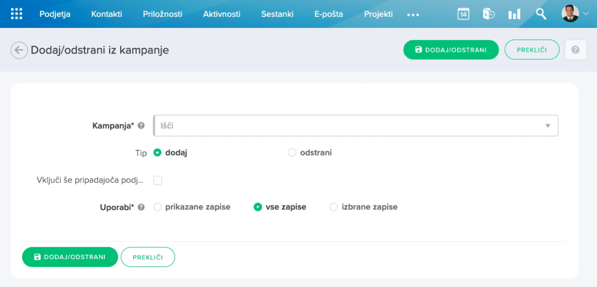The width and height of the screenshot is (597, 287).
Task: Click the help question mark button
Action: click(575, 50)
